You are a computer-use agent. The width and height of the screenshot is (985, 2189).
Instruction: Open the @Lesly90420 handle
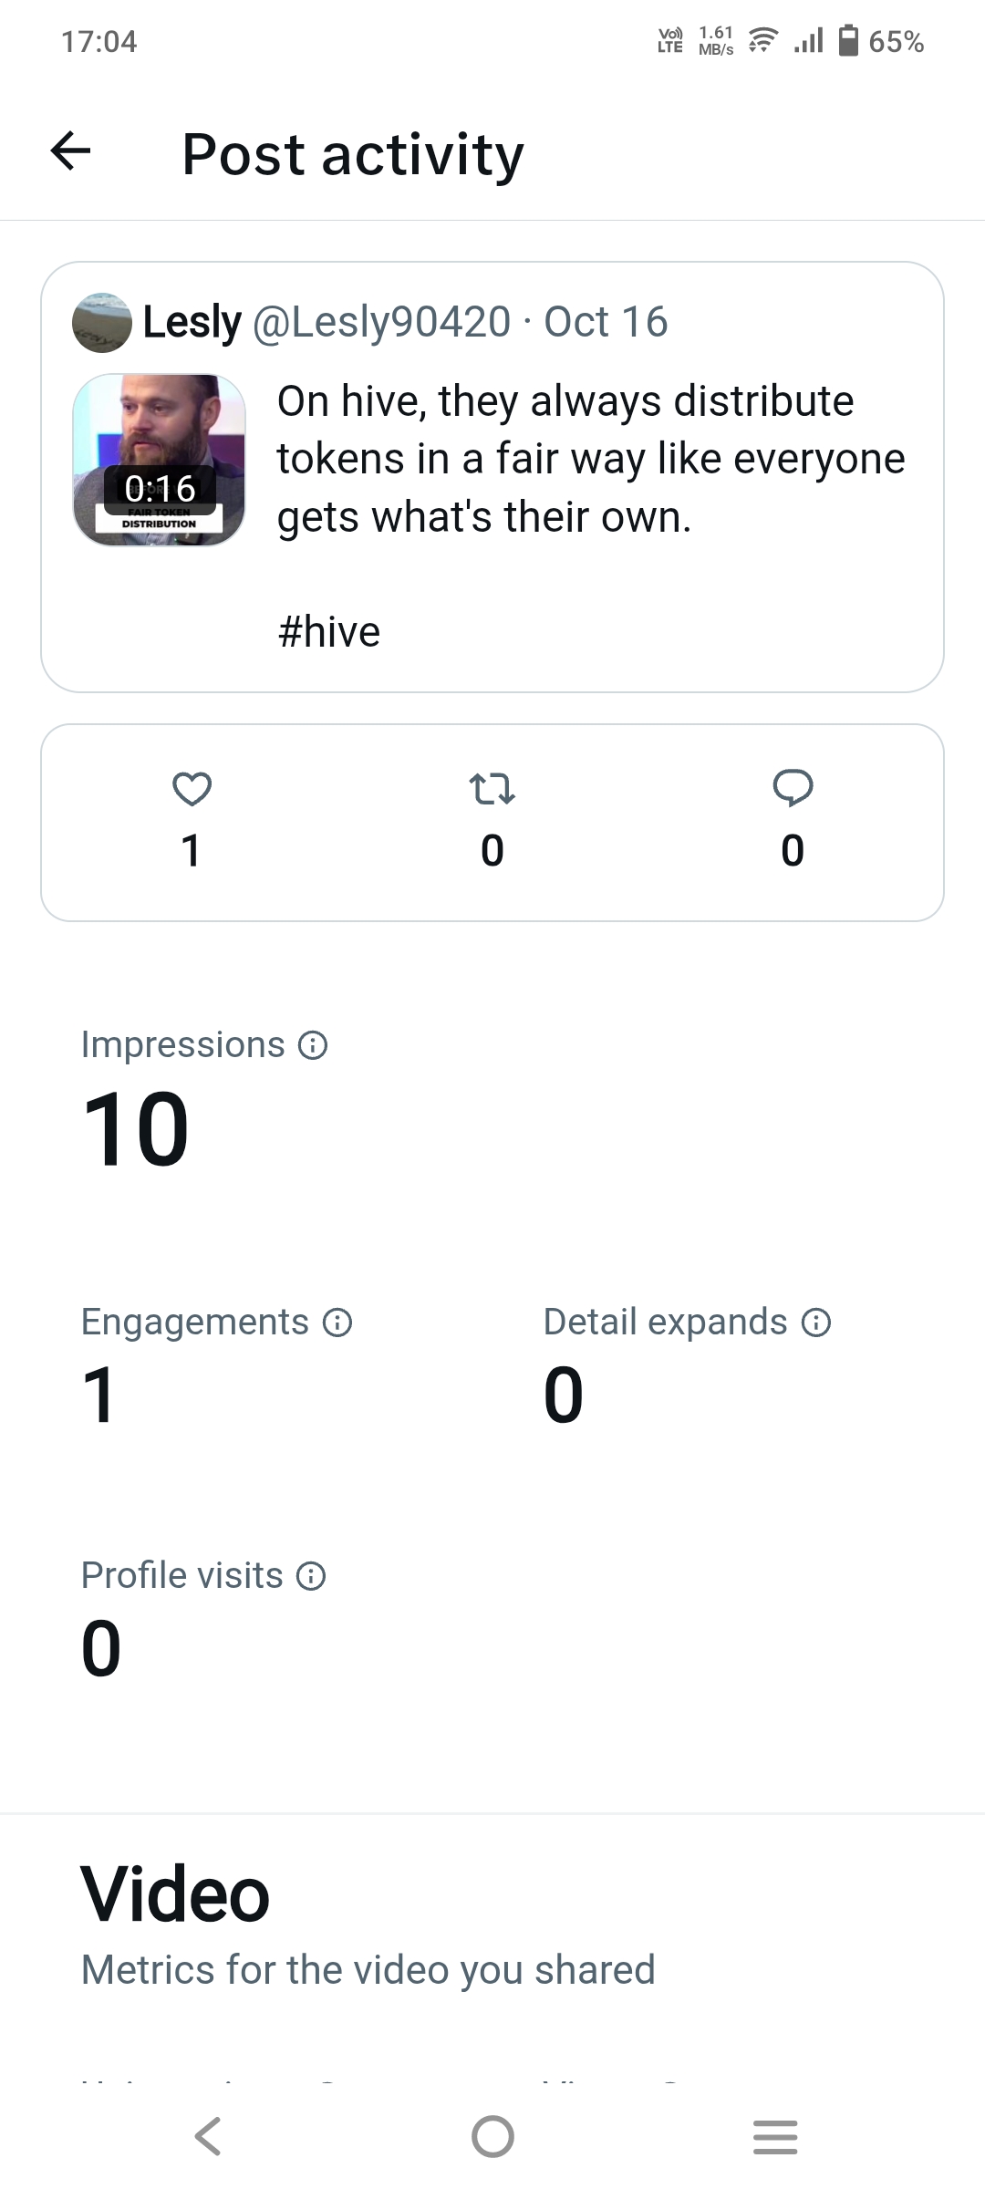381,322
